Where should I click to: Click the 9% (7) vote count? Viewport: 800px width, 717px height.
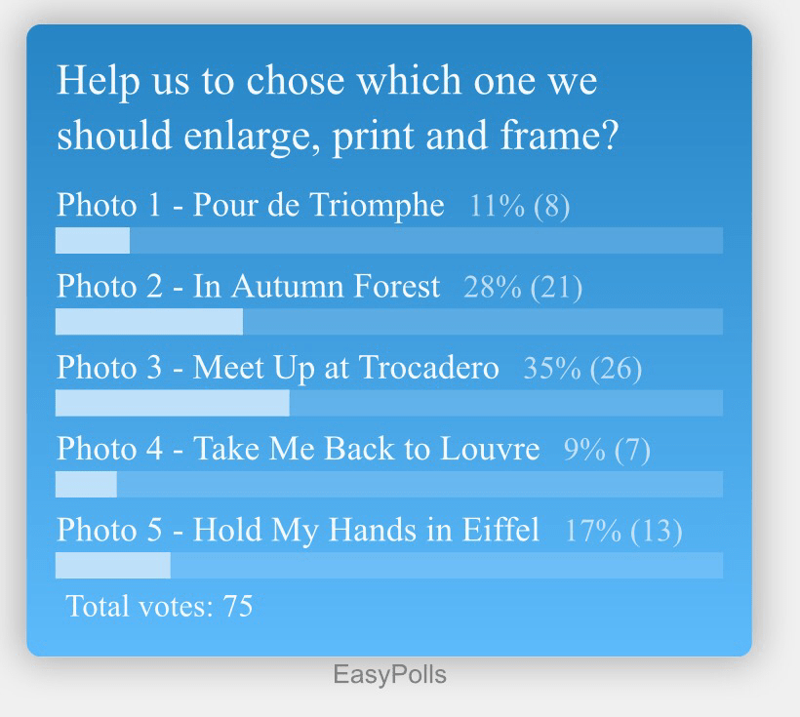(x=607, y=449)
